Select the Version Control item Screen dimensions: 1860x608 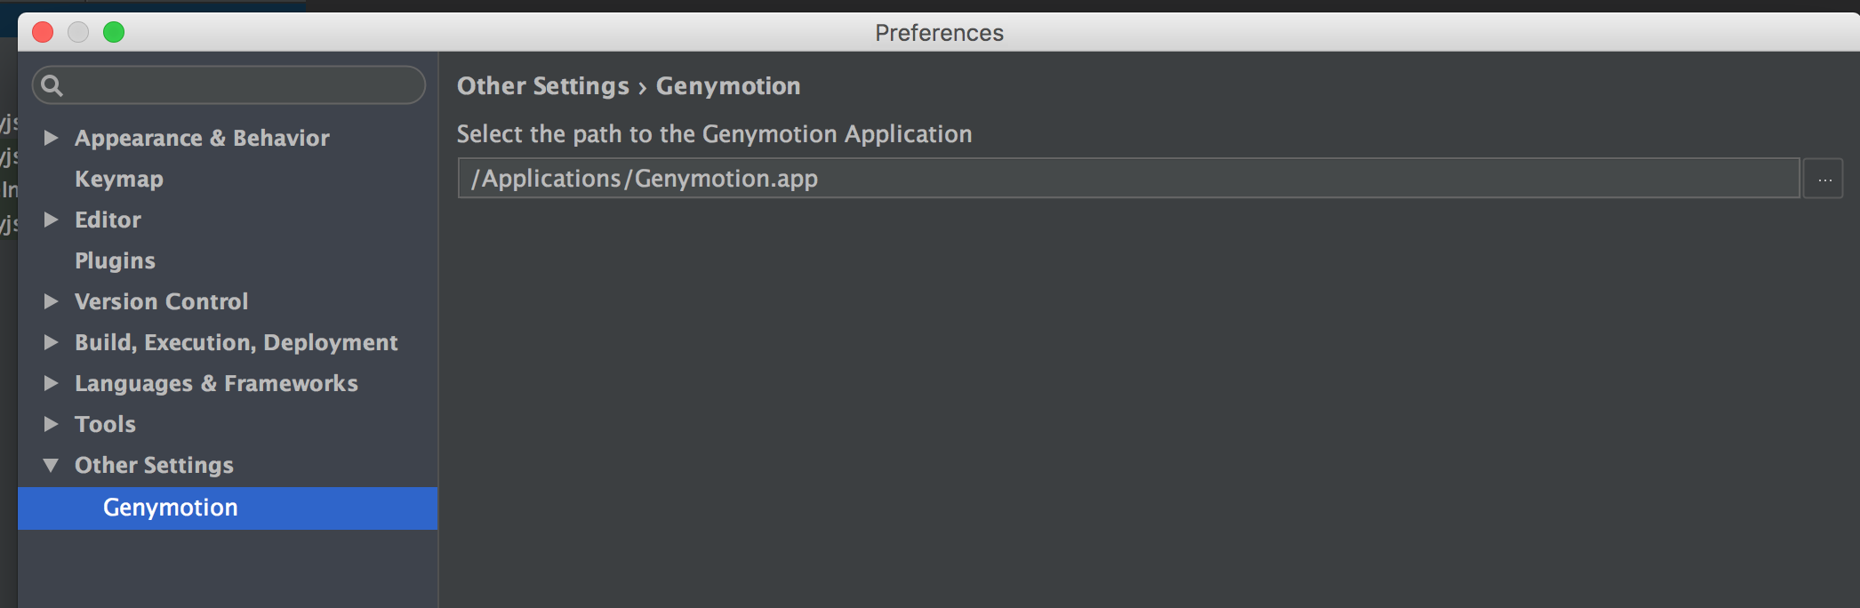[161, 301]
